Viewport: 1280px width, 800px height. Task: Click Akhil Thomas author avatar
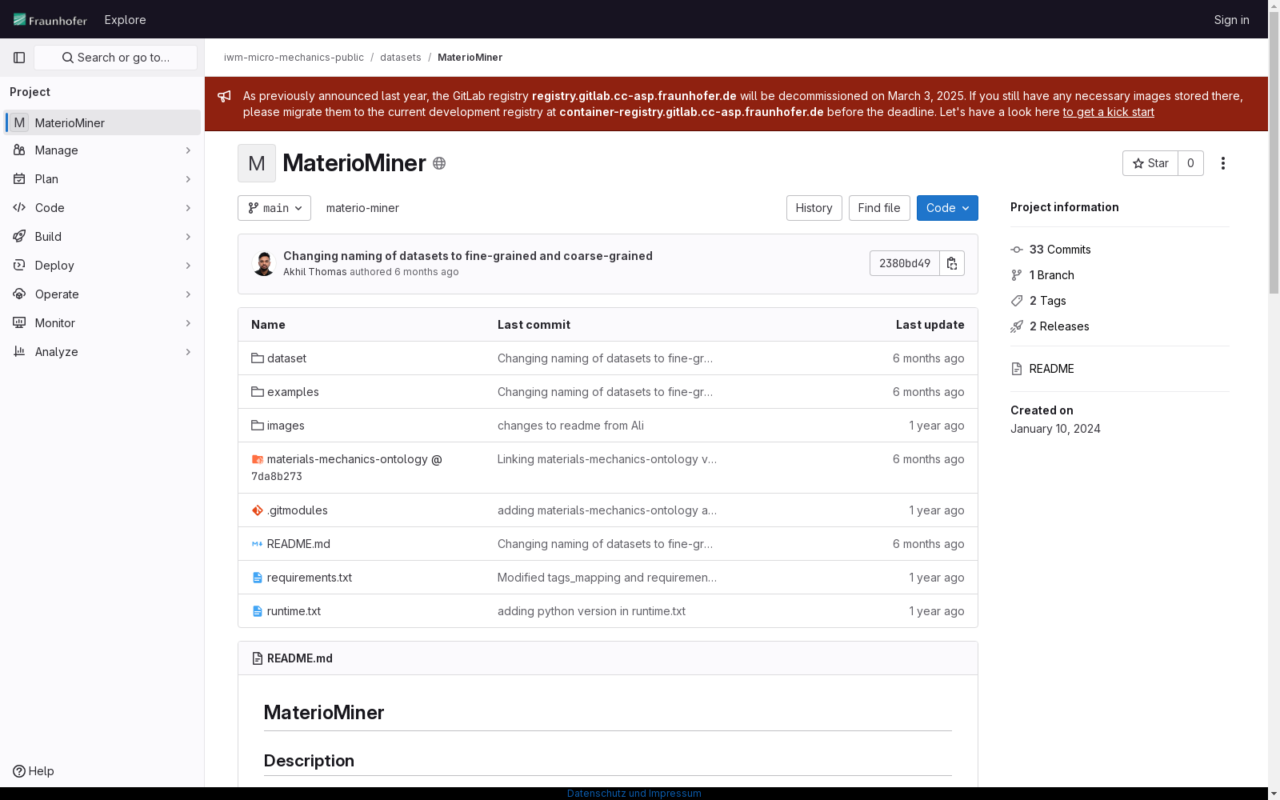pos(264,263)
